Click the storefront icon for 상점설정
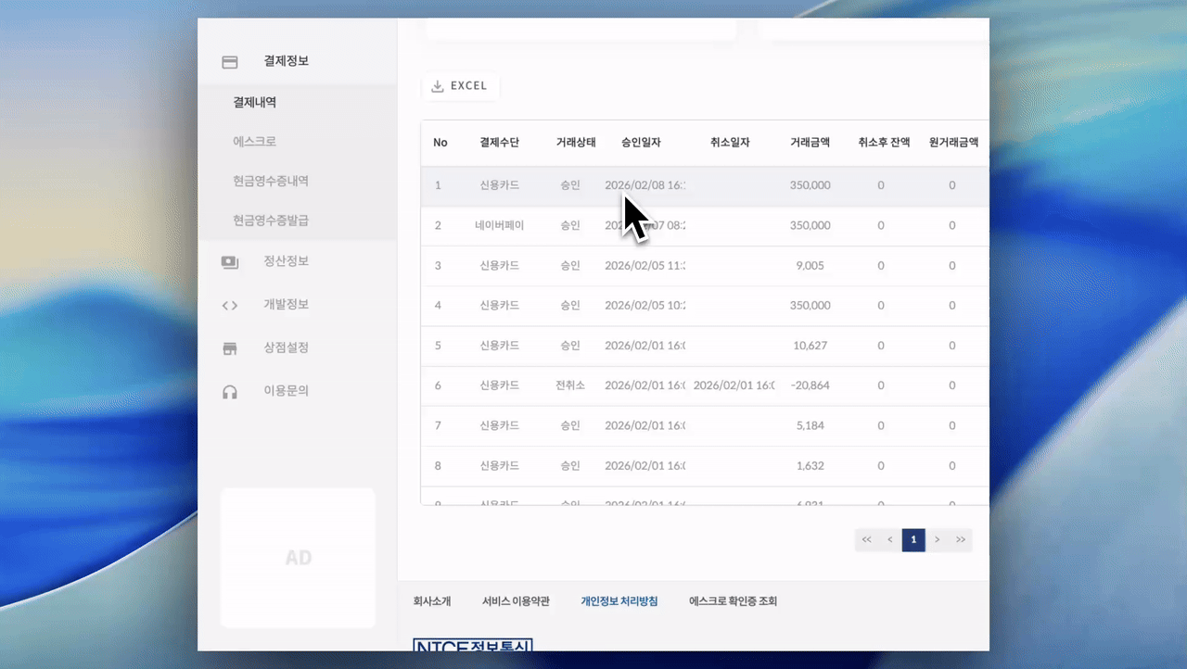This screenshot has height=669, width=1187. click(x=230, y=348)
